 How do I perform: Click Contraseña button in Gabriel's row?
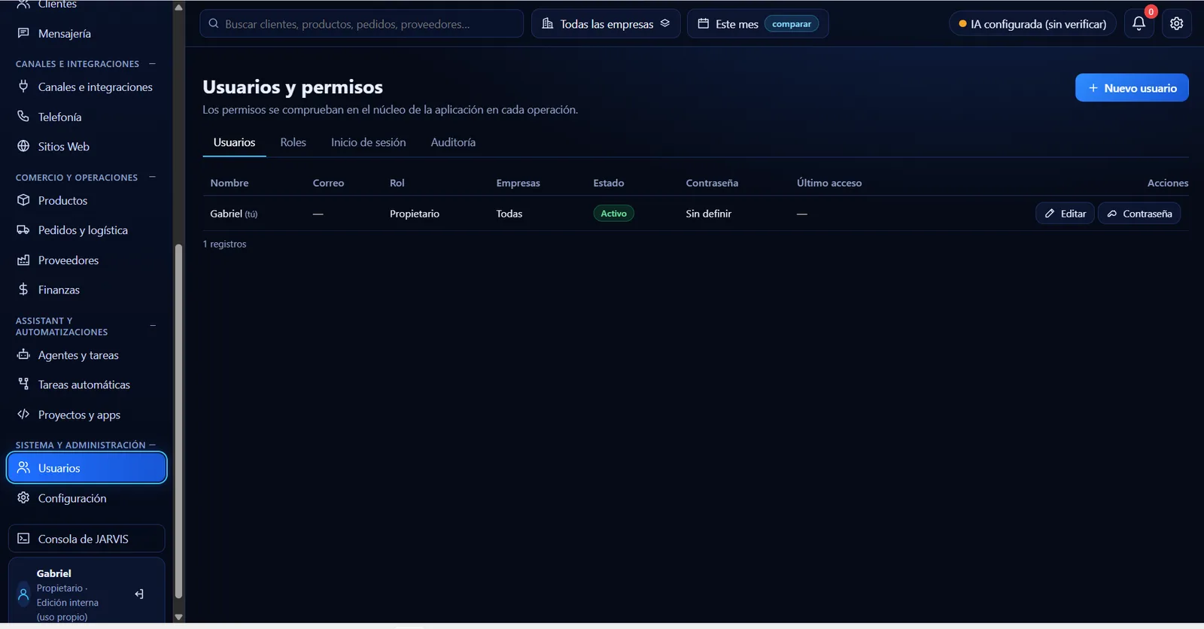[x=1139, y=214]
